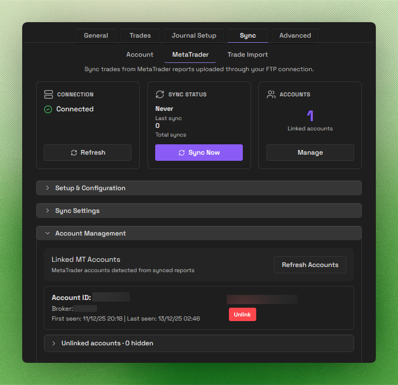This screenshot has width=398, height=385.
Task: Open Manage linked accounts
Action: coord(310,153)
